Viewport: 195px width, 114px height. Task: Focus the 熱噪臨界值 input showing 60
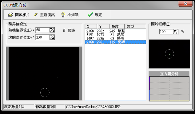(x=42, y=30)
